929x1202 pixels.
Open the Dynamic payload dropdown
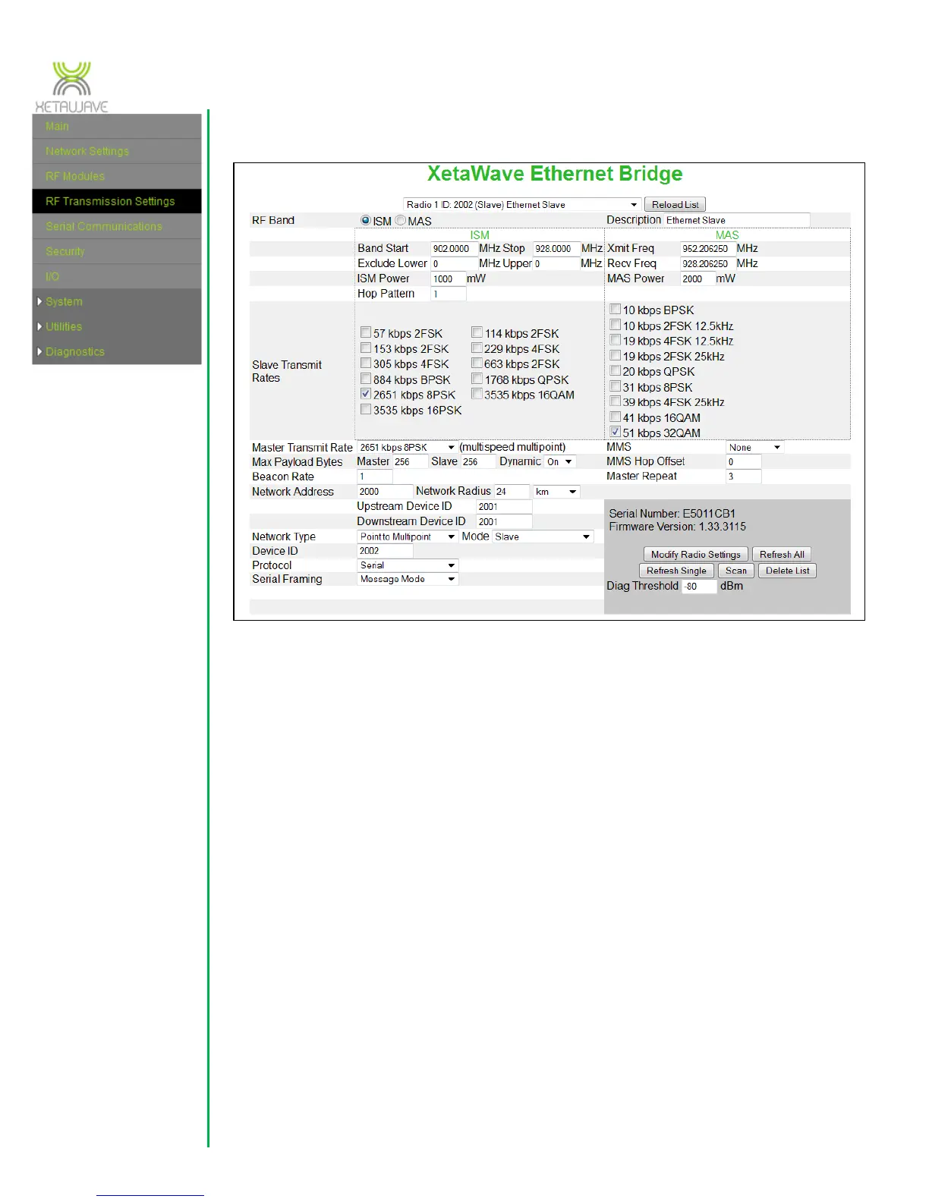(x=559, y=462)
